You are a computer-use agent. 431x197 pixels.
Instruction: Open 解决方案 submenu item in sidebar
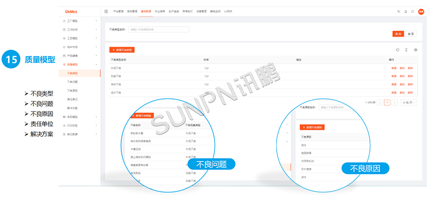(x=72, y=108)
